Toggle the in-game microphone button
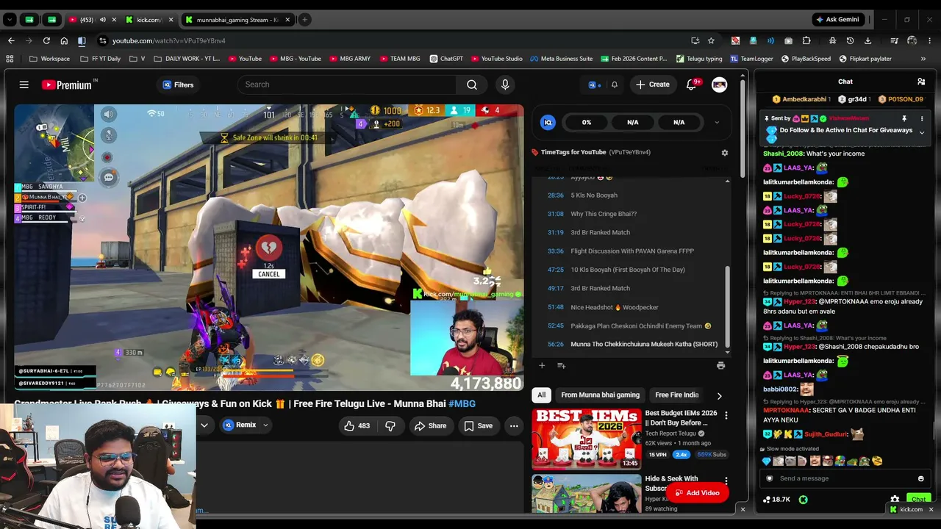 tap(108, 134)
